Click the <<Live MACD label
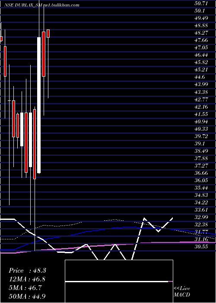Viewport: 216px width, 303px height. 182,291
